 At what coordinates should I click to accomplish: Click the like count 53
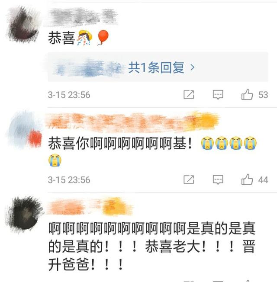pos(263,95)
